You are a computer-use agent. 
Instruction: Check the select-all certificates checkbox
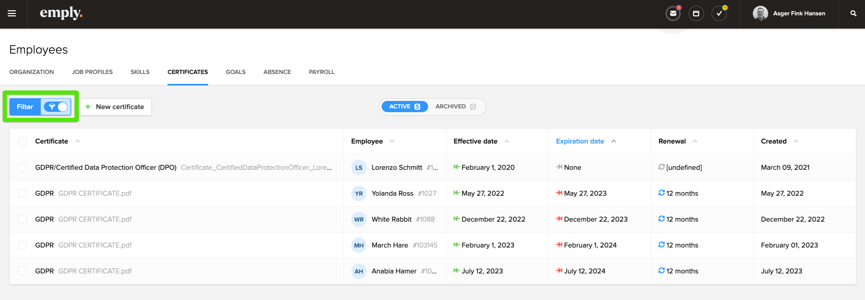tap(23, 141)
